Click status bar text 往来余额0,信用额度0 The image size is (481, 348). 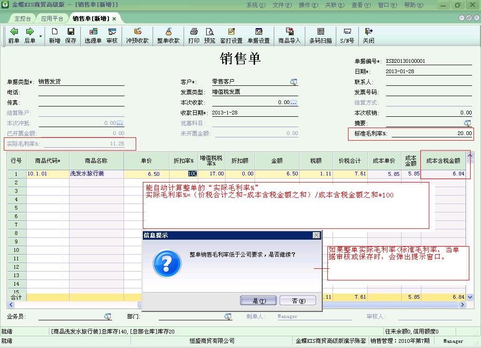(x=411, y=332)
